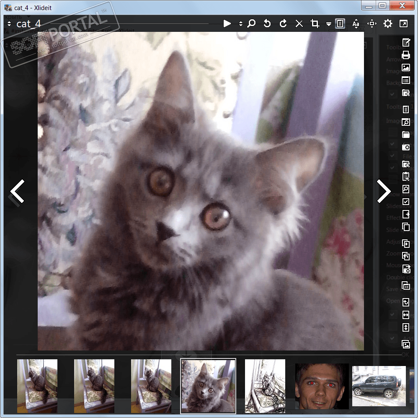The width and height of the screenshot is (418, 418).
Task: Start the slideshow with the Play button
Action: coord(227,24)
